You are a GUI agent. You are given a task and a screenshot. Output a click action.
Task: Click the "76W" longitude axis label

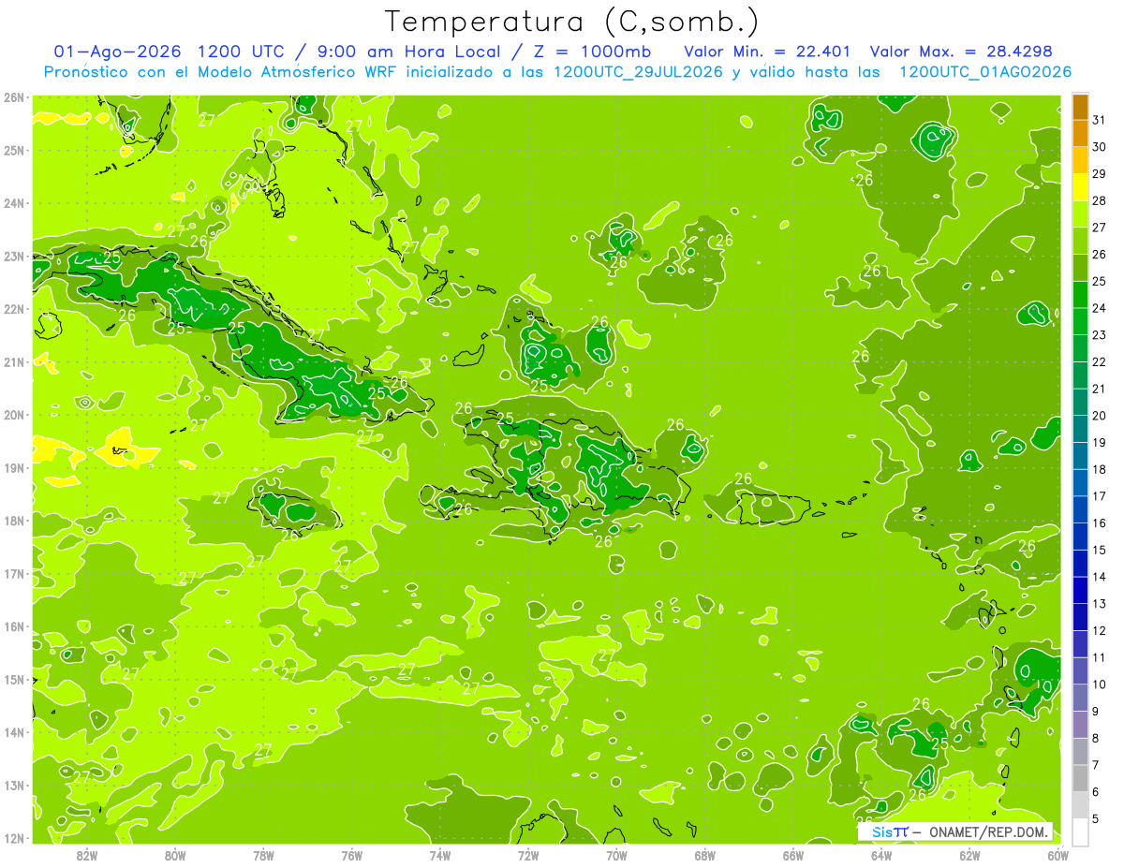click(352, 855)
